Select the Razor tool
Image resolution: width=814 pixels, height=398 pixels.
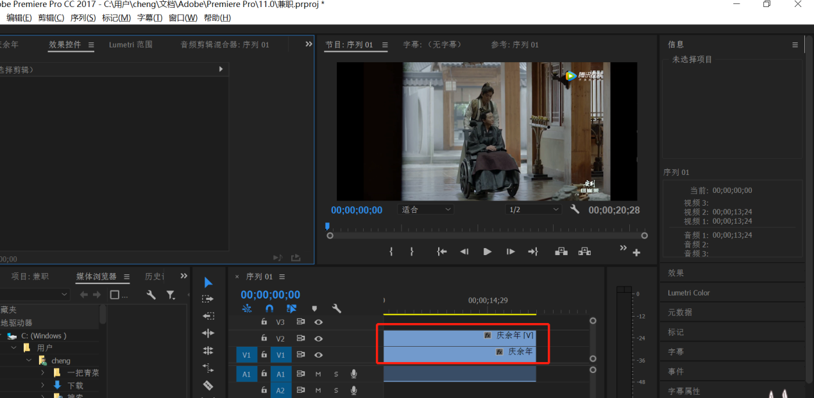coord(208,385)
